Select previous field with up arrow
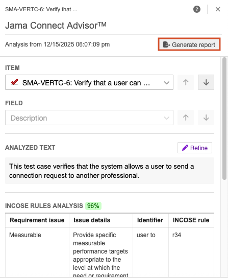This screenshot has height=278, width=228. pyautogui.click(x=186, y=118)
